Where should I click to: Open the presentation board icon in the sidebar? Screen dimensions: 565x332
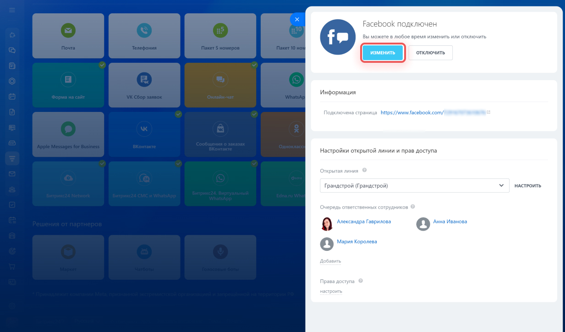(x=12, y=127)
